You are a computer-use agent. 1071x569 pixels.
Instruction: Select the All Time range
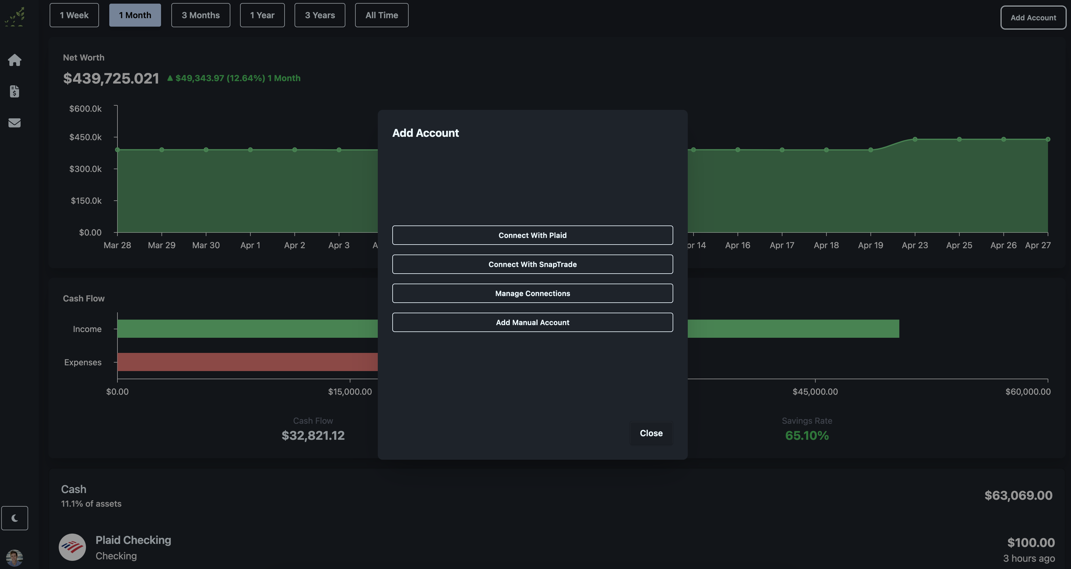pos(382,15)
